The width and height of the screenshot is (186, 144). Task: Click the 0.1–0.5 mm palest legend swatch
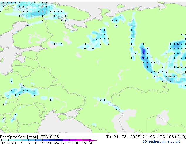click(5, 140)
